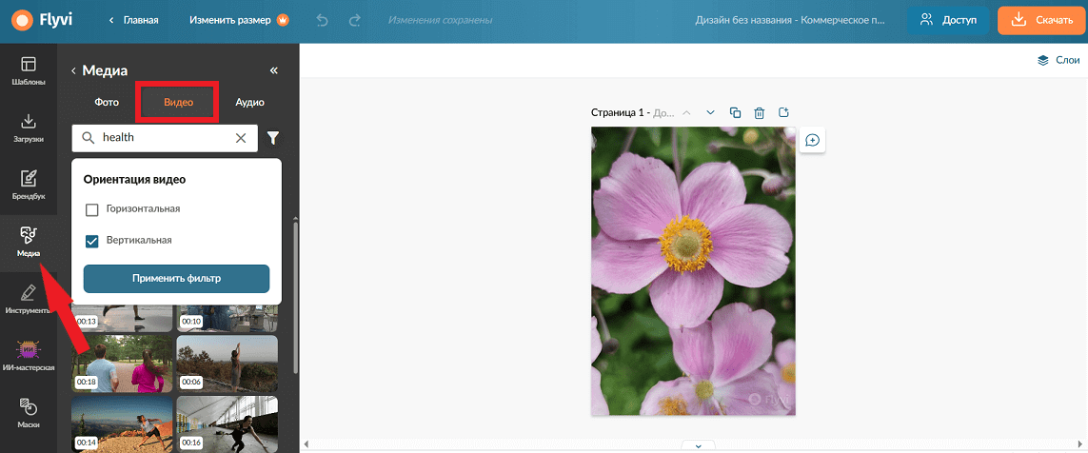Screen dimensions: 1088x453
Task: Delete page 1 with trash icon
Action: [x=760, y=112]
